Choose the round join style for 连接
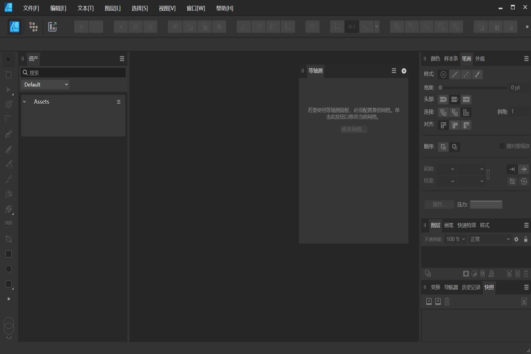 [x=443, y=112]
